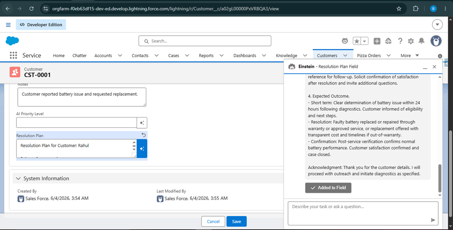453x230 pixels.
Task: Click the hamburger menu beside Developer Edition
Action: [8, 25]
